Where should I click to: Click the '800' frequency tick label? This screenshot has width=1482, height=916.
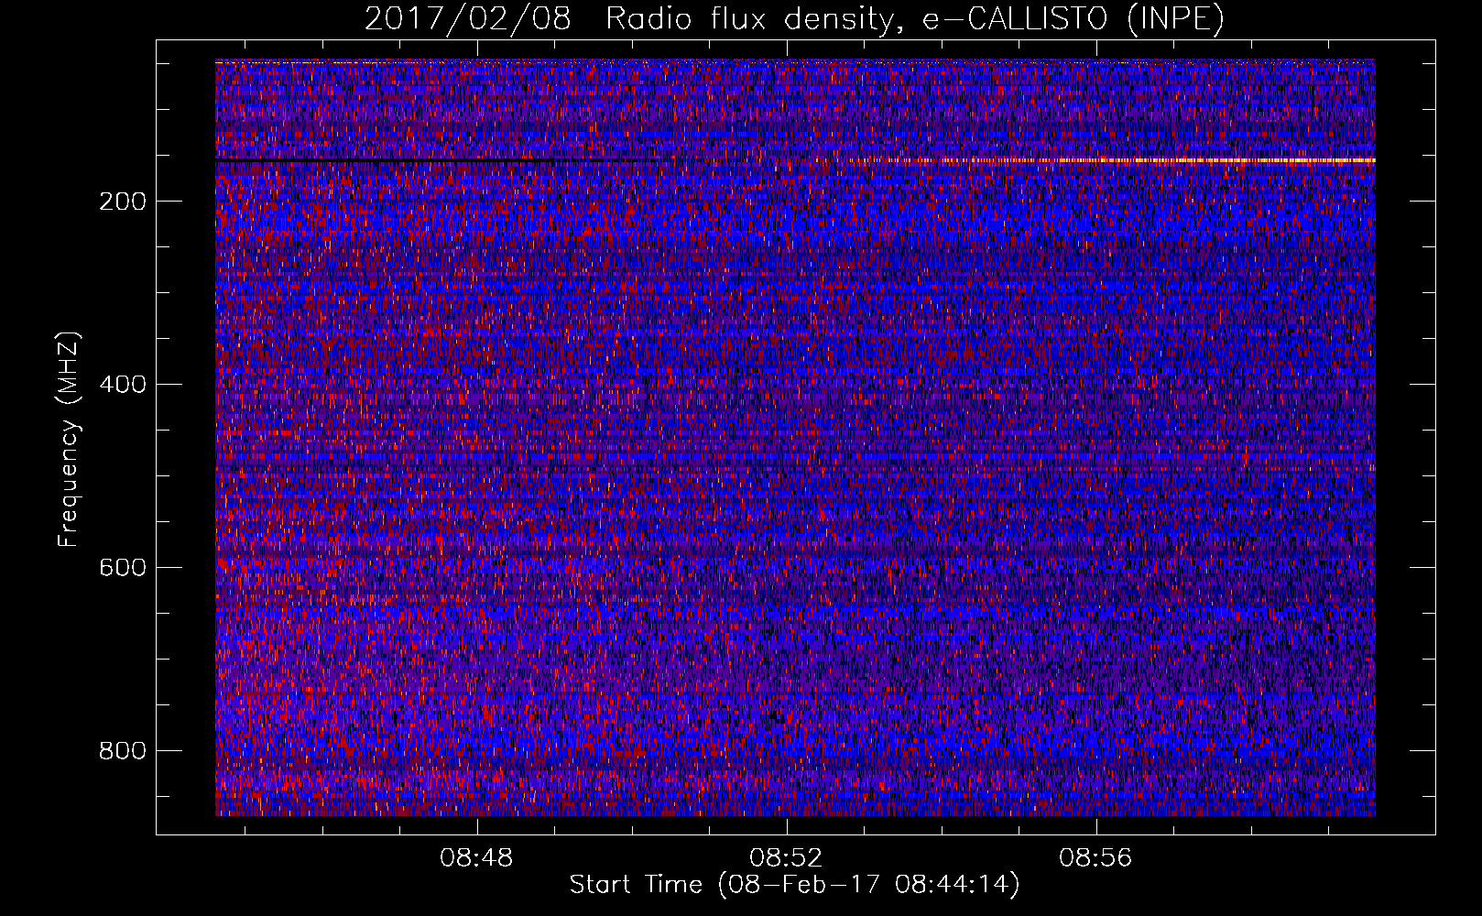click(x=123, y=751)
